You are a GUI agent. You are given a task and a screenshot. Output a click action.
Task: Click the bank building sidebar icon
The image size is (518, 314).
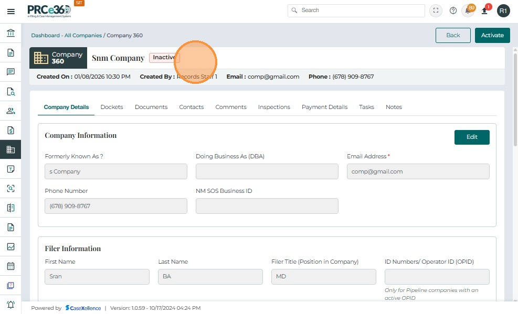coord(10,33)
